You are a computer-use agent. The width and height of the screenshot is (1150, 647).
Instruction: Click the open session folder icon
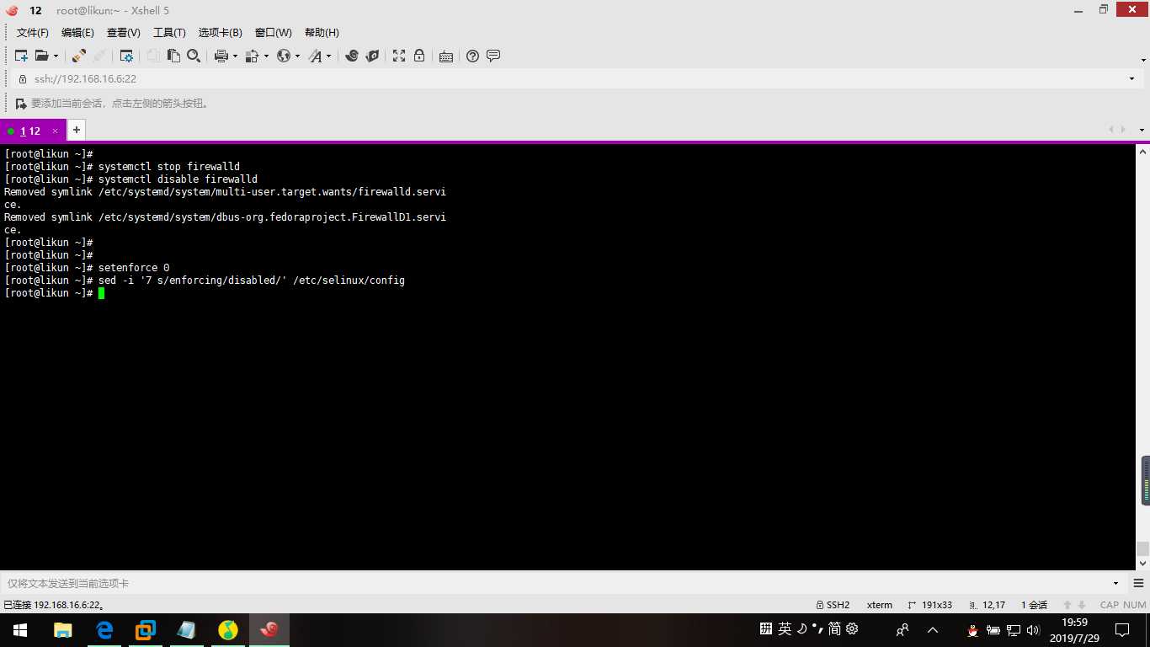41,56
